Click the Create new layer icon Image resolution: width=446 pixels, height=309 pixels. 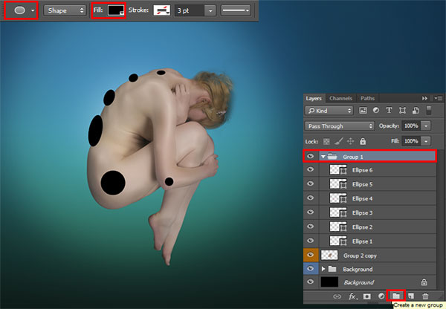click(x=411, y=296)
